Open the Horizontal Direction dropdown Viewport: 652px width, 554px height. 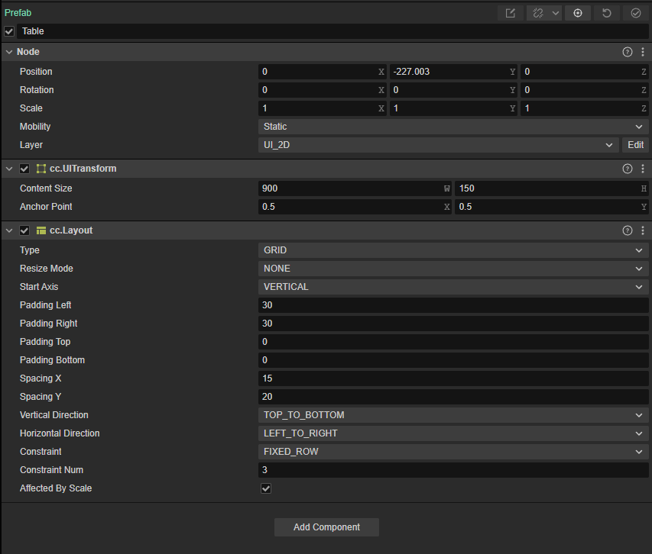(453, 433)
